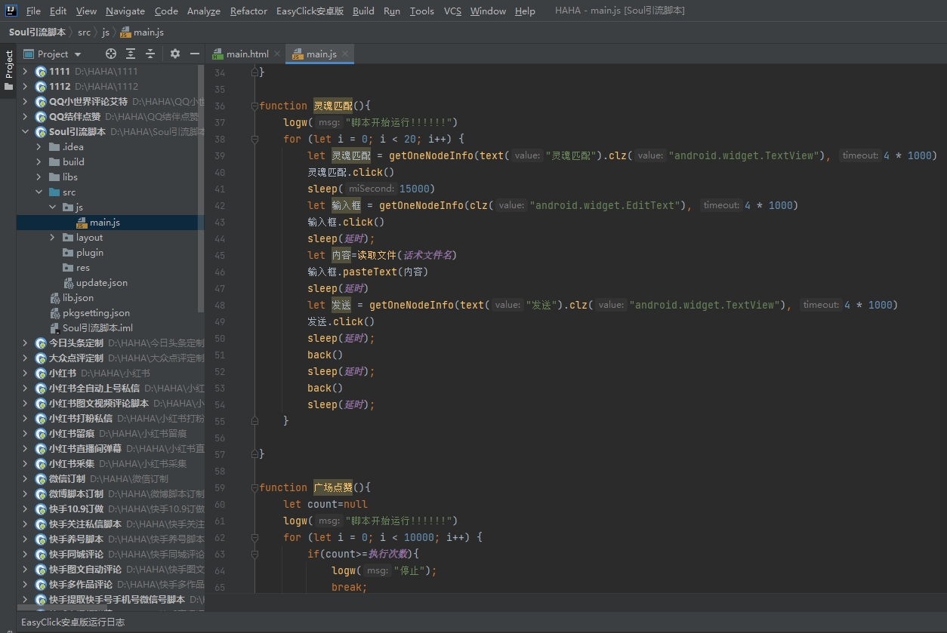Image resolution: width=947 pixels, height=633 pixels.
Task: Select the 微博脚本订制 project row
Action: (110, 494)
